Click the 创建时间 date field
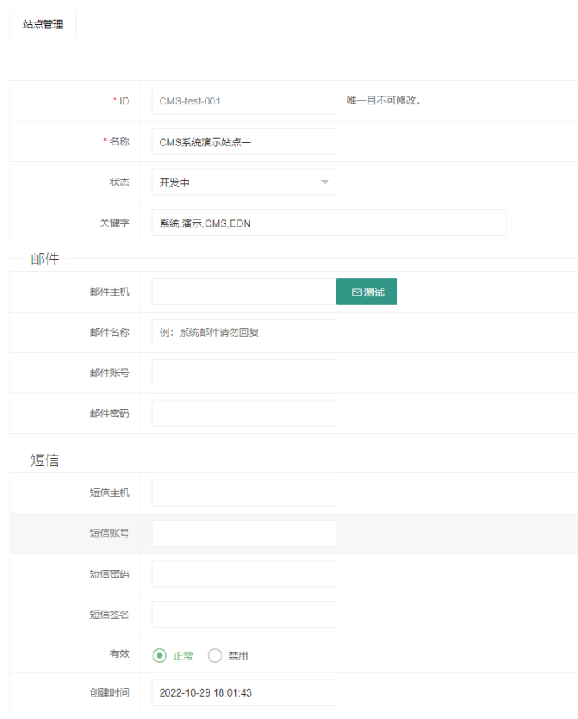 point(243,692)
